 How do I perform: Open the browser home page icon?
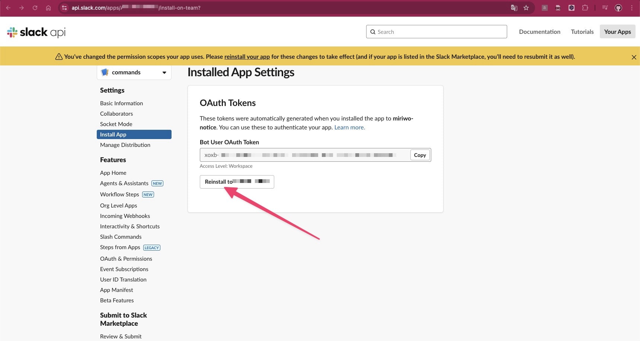(x=48, y=8)
